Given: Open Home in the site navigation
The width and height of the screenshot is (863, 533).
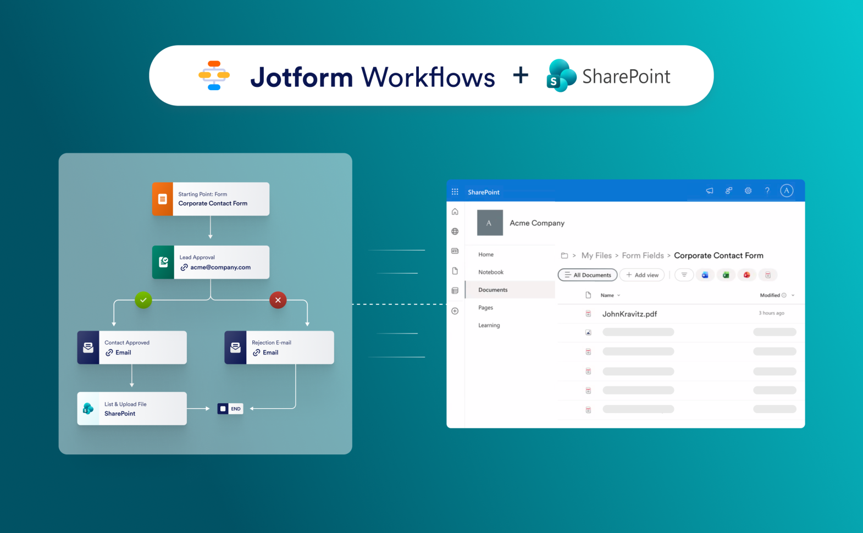Looking at the screenshot, I should (x=486, y=254).
